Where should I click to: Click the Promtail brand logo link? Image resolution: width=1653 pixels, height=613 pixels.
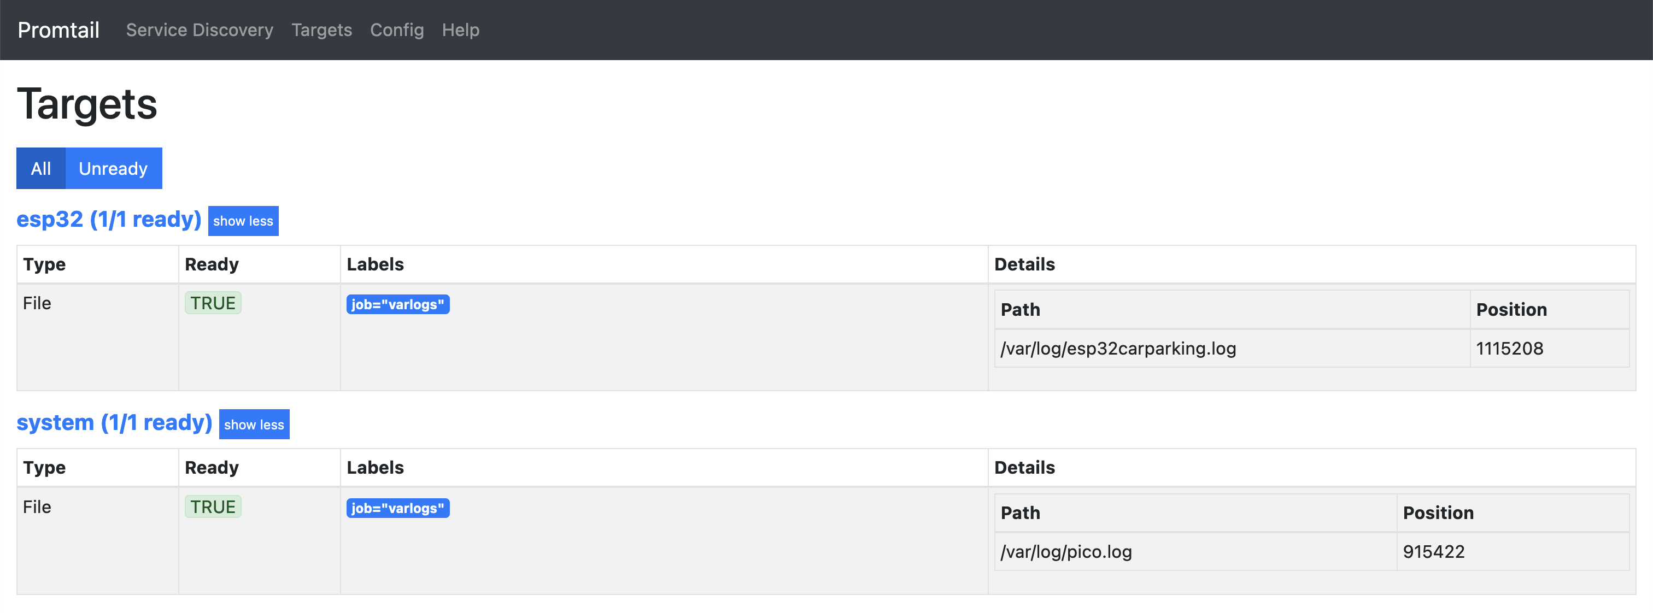tap(58, 30)
